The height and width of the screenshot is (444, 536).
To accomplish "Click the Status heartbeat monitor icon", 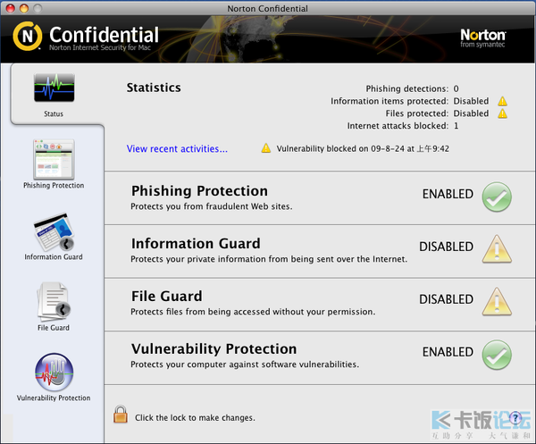I will (x=54, y=88).
